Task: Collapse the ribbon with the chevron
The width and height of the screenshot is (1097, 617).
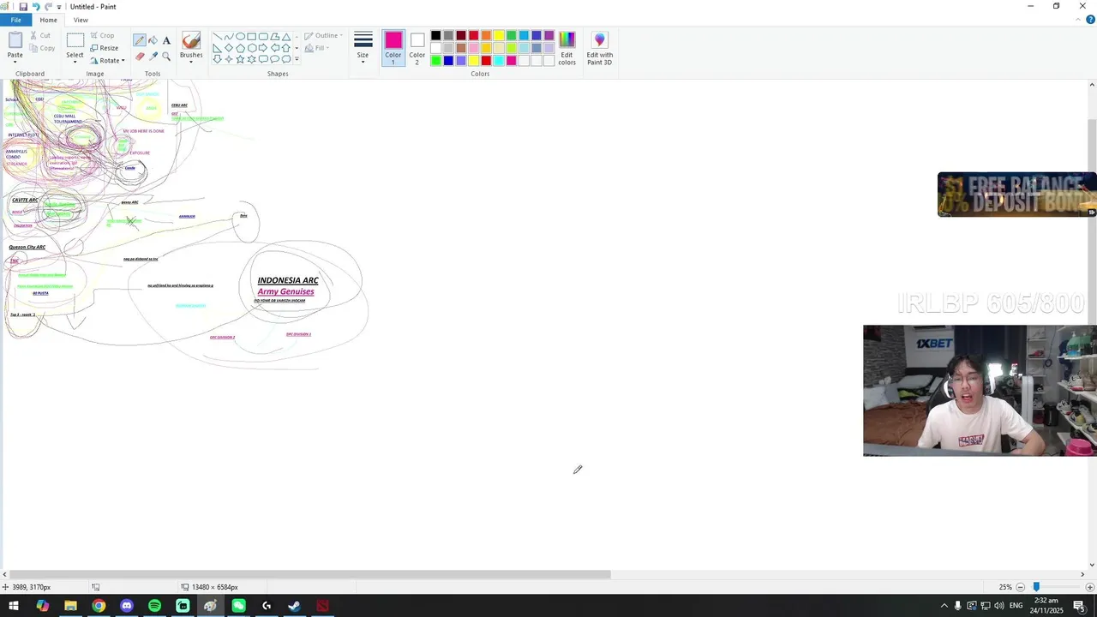Action: (1078, 20)
